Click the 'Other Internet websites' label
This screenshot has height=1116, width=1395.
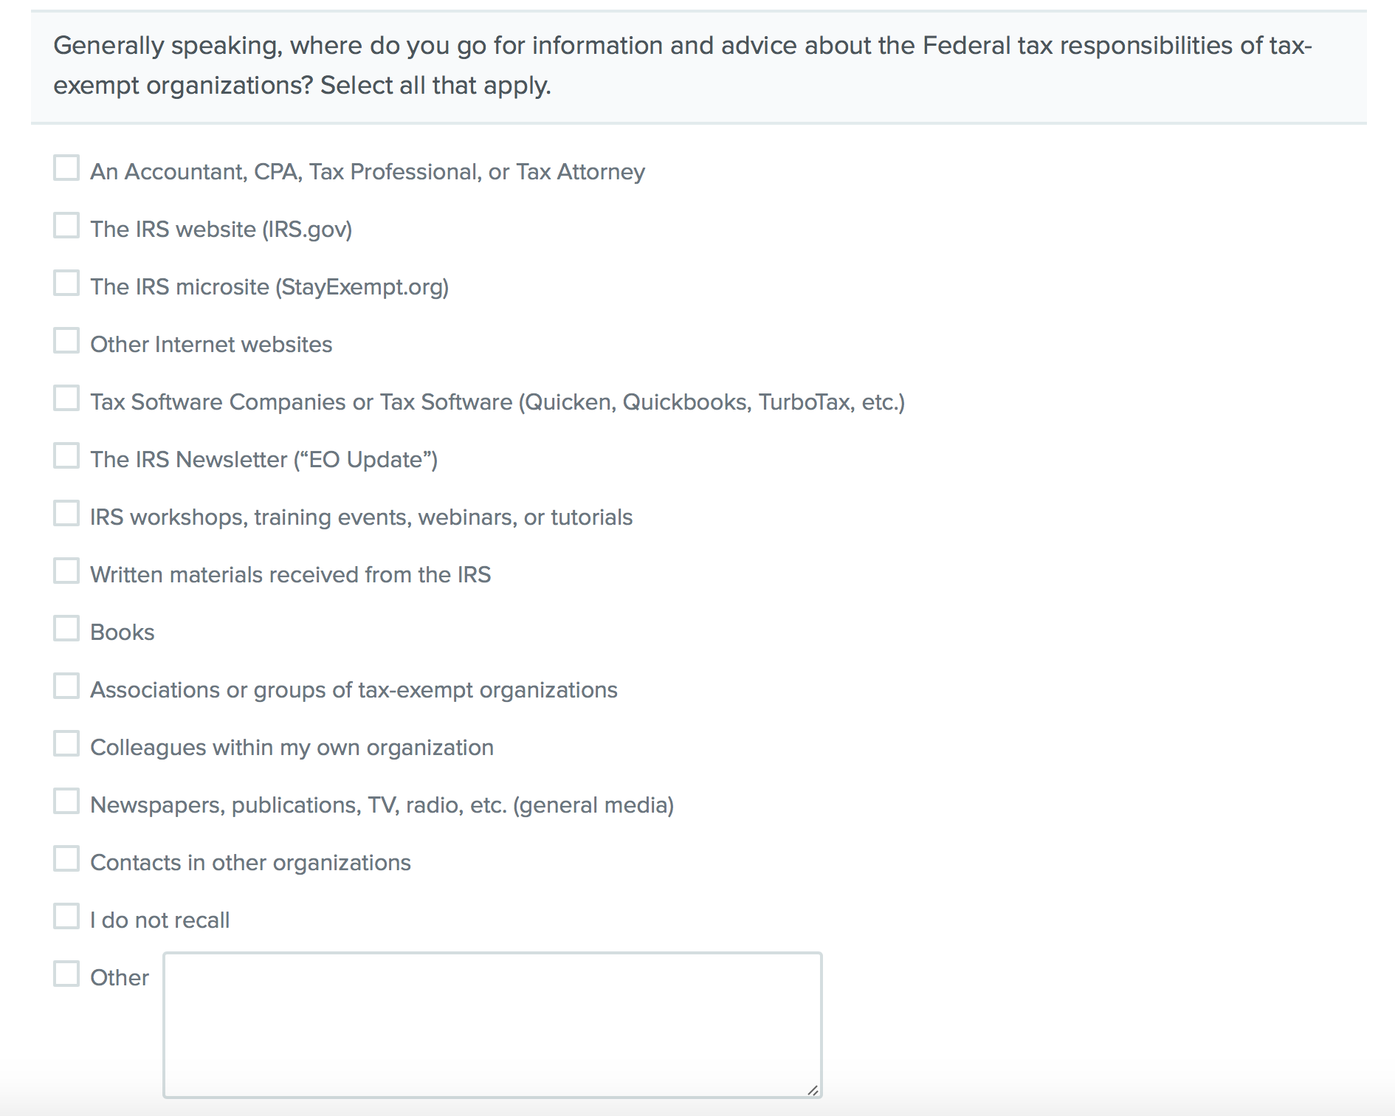pyautogui.click(x=211, y=345)
